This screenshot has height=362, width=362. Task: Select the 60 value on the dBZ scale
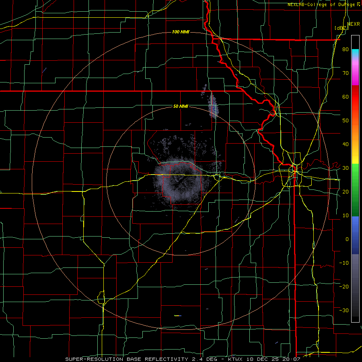coord(346,97)
